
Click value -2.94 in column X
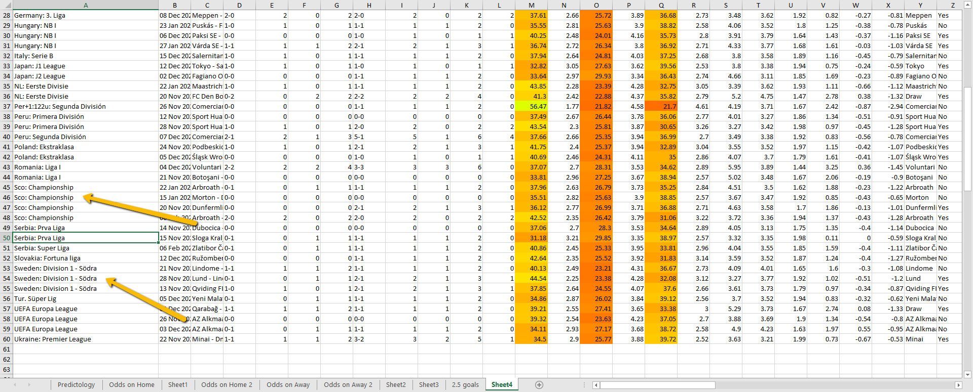point(888,106)
